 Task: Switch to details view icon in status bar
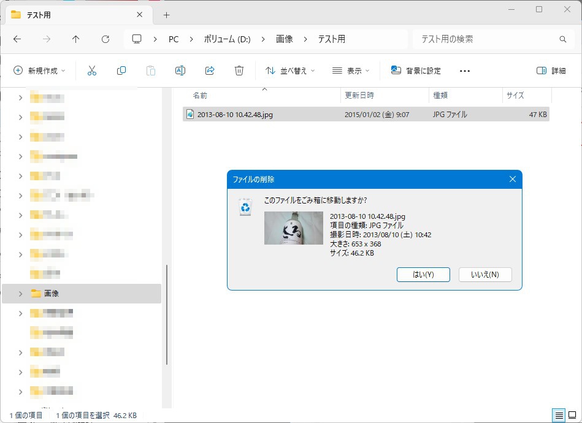559,415
